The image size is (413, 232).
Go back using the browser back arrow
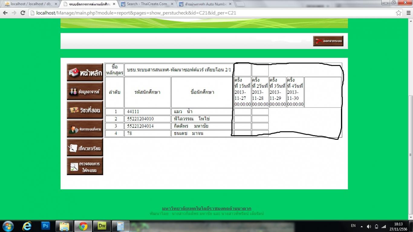tap(5, 13)
